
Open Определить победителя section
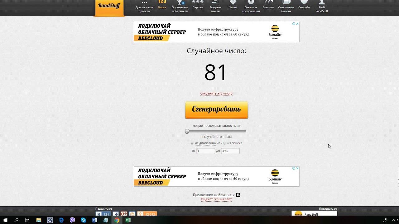180,7
